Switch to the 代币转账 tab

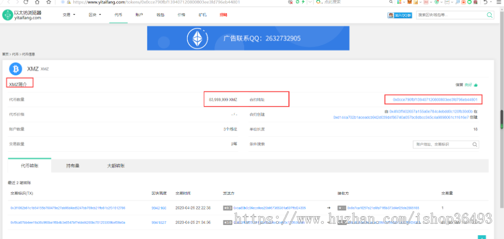coord(30,166)
